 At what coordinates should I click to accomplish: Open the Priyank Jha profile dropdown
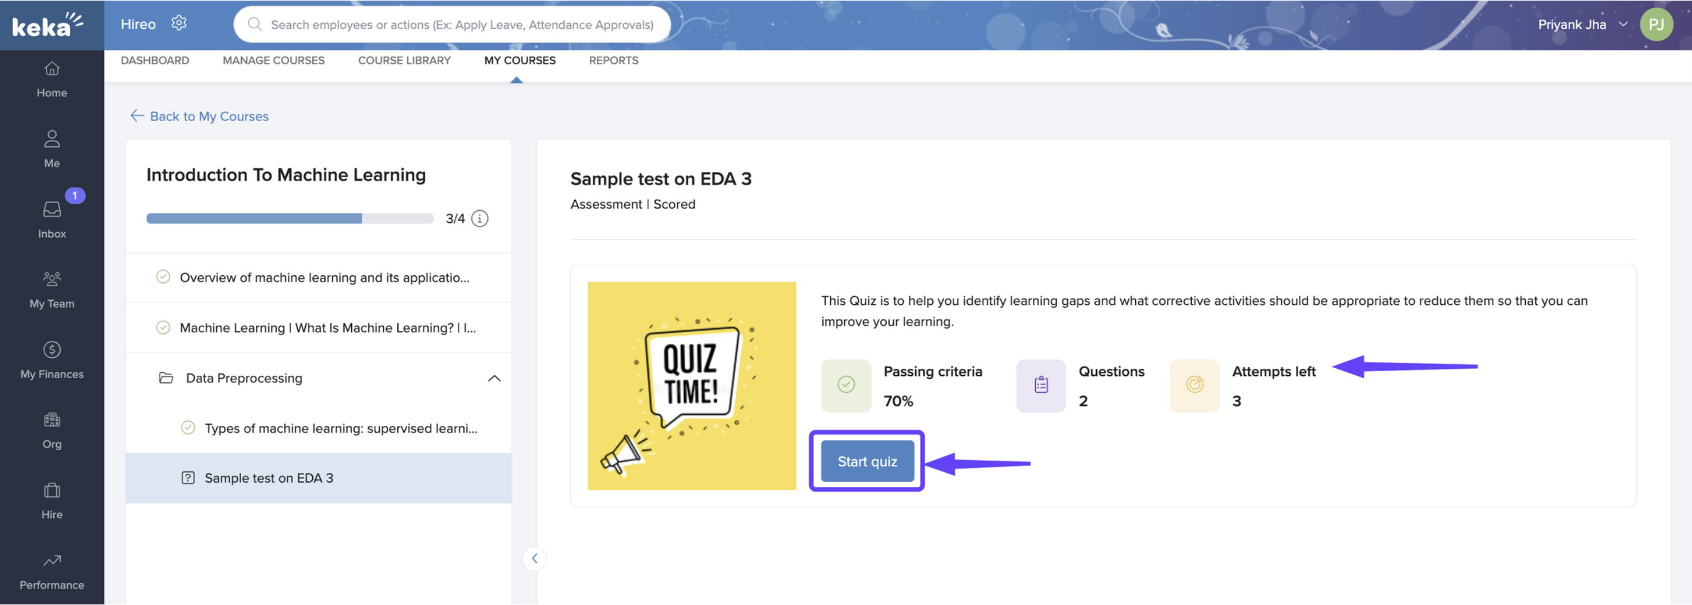pyautogui.click(x=1622, y=24)
